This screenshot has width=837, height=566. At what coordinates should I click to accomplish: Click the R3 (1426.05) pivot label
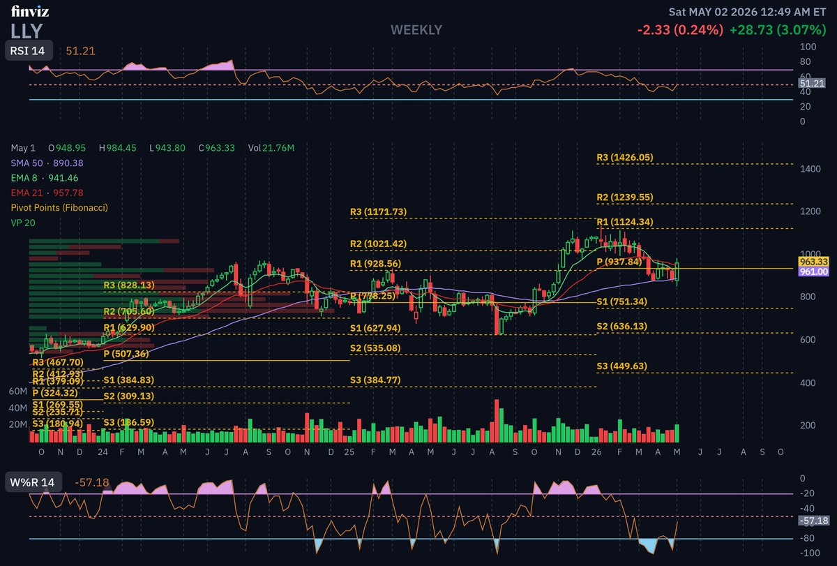(x=625, y=158)
